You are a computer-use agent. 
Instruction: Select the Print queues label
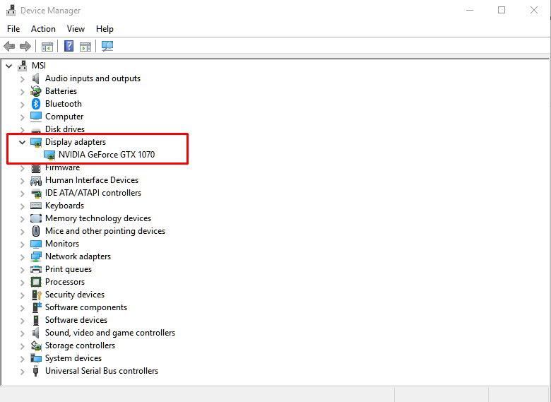pos(69,269)
